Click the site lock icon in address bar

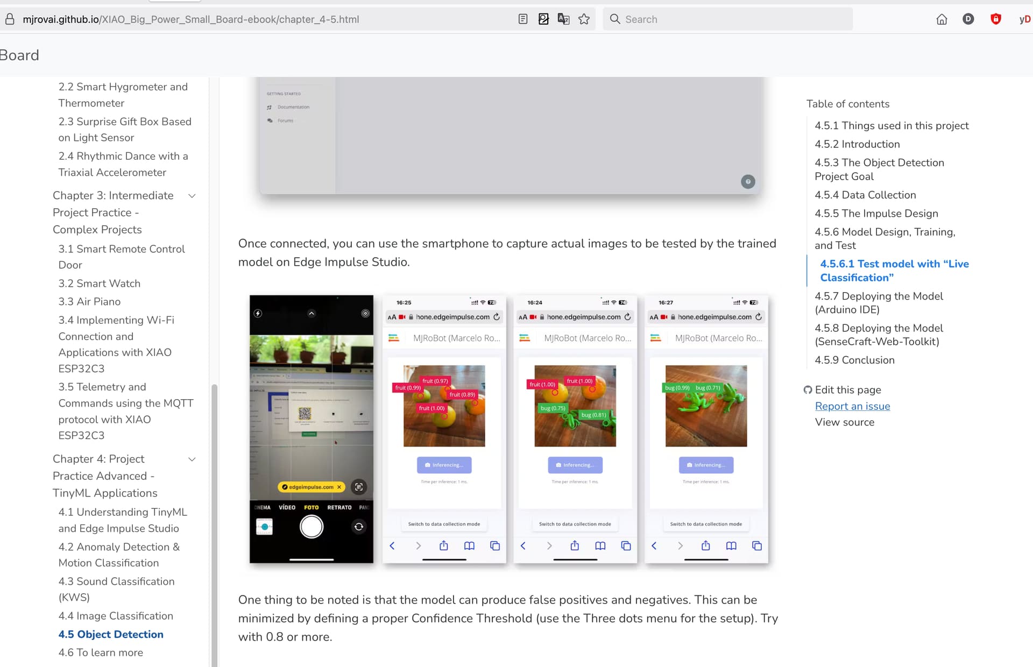(x=9, y=19)
